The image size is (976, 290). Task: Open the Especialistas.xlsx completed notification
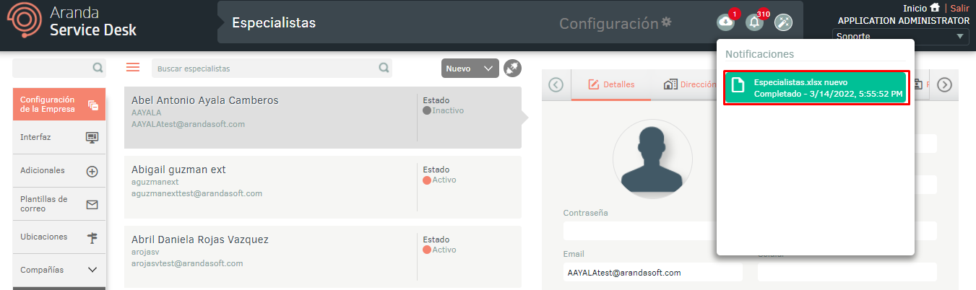tap(816, 88)
